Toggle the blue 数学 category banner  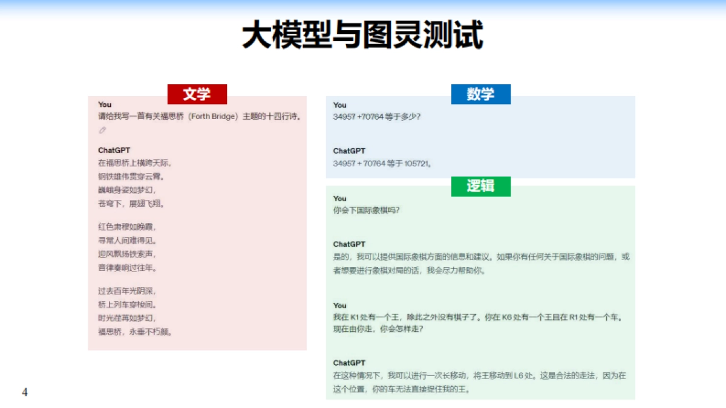[481, 94]
